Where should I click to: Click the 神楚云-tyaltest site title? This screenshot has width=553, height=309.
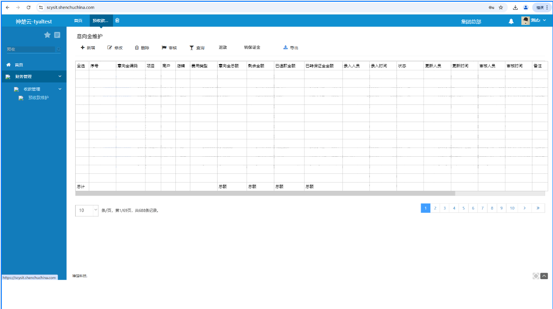pyautogui.click(x=34, y=21)
